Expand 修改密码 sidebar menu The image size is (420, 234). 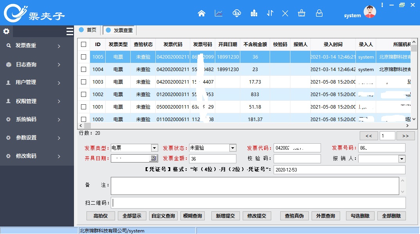tap(37, 156)
